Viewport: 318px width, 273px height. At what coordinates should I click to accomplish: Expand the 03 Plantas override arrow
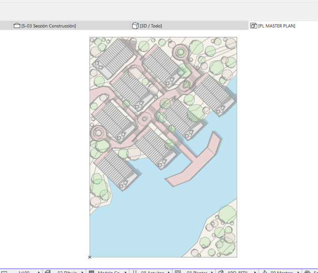pos(212,272)
